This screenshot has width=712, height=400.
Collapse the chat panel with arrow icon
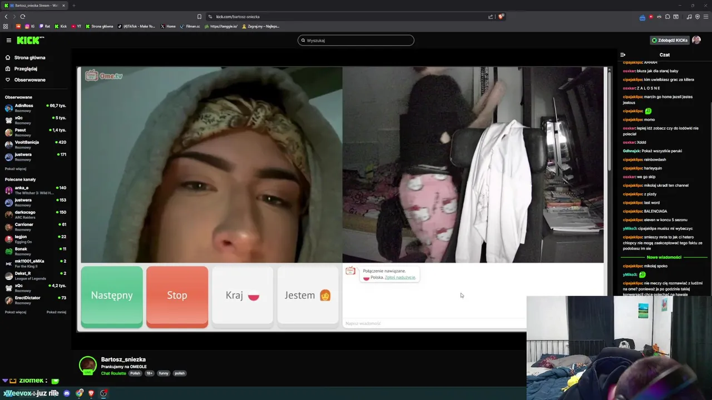pyautogui.click(x=623, y=54)
